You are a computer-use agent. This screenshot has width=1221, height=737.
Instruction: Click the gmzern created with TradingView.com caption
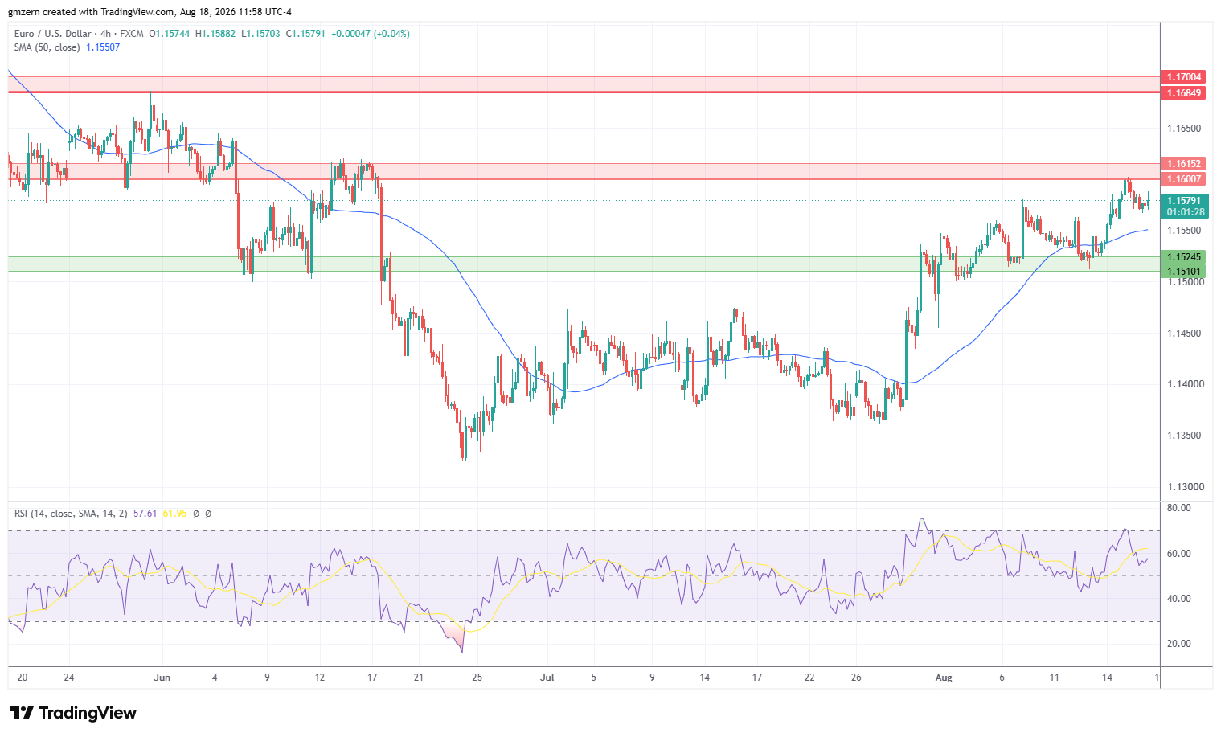91,12
